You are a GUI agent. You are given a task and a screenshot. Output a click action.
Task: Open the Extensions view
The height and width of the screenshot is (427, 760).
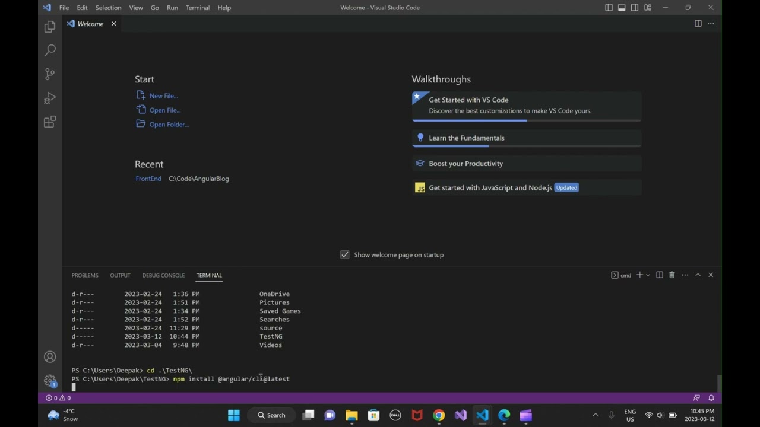point(50,122)
